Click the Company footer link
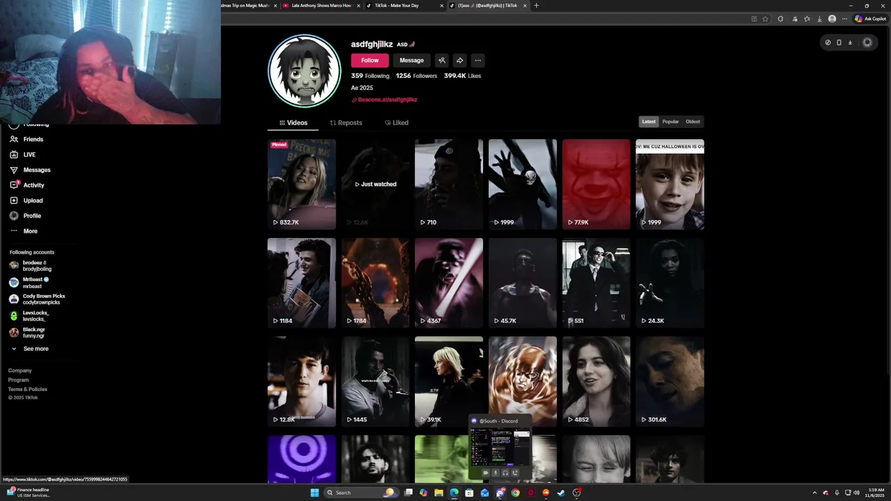This screenshot has width=891, height=501. pos(19,370)
